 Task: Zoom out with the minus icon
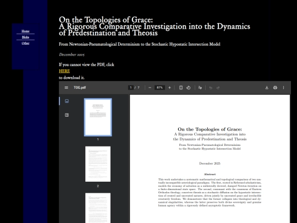tap(150, 88)
